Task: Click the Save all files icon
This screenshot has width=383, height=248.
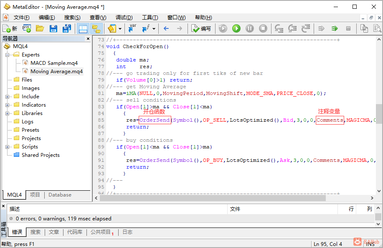Action: point(66,28)
